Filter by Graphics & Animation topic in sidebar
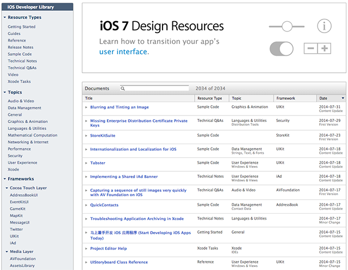The height and width of the screenshot is (270, 348). (x=28, y=121)
